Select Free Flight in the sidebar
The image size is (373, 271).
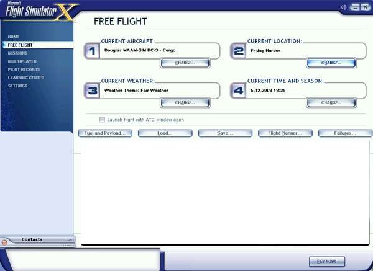pyautogui.click(x=38, y=45)
